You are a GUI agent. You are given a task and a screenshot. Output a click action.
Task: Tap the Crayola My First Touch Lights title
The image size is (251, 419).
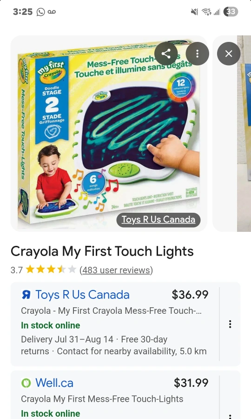(102, 251)
